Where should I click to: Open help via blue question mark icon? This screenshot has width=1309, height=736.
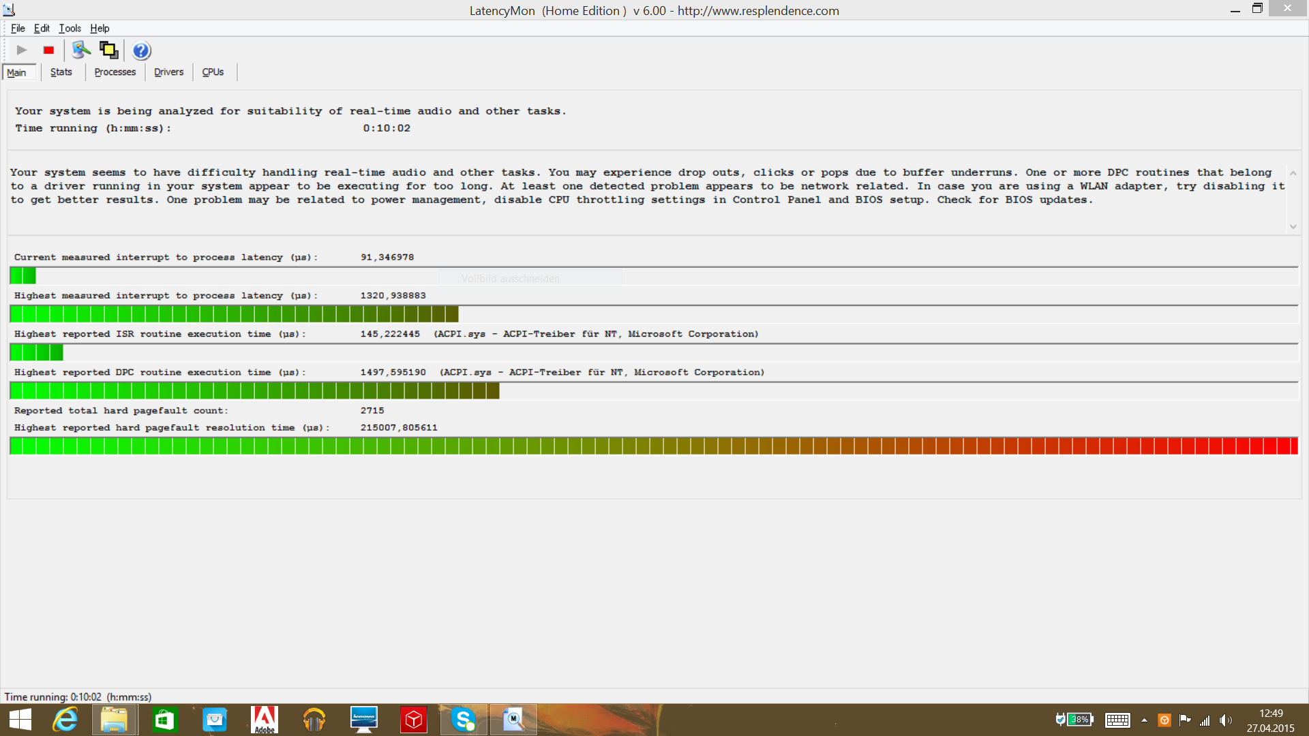coord(141,50)
